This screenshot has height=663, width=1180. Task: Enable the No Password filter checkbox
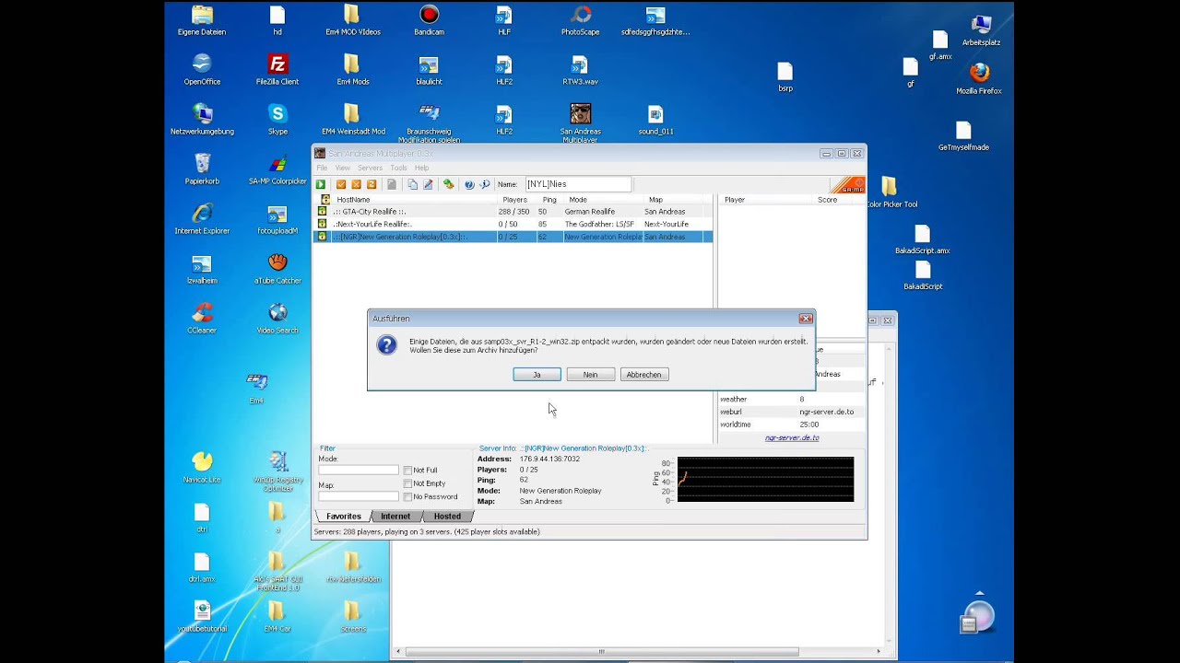(x=407, y=496)
